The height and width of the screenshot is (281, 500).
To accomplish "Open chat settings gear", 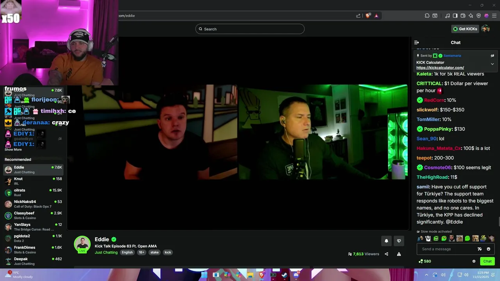I will click(x=474, y=261).
